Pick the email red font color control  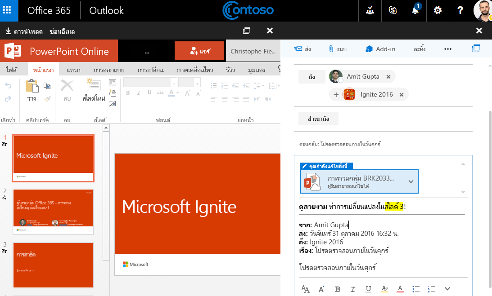[400, 289]
